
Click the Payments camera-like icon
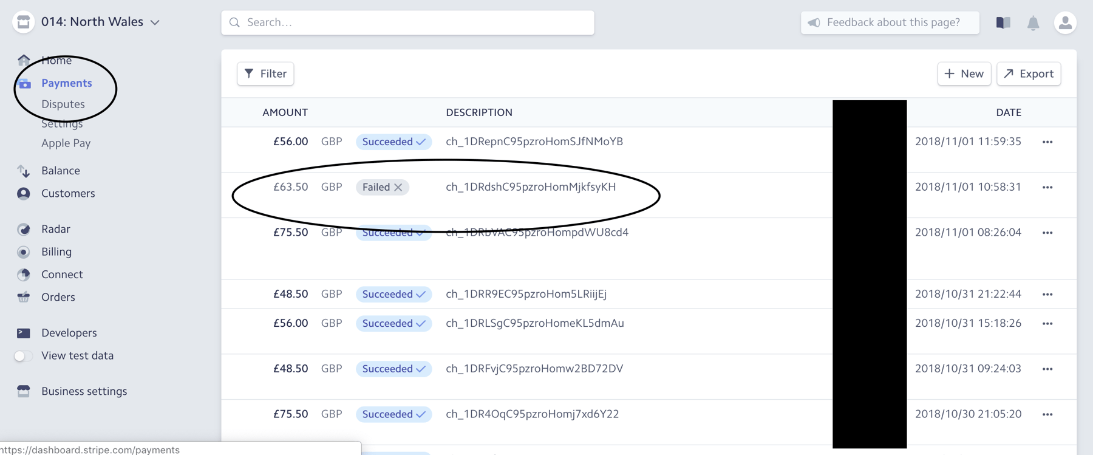24,83
